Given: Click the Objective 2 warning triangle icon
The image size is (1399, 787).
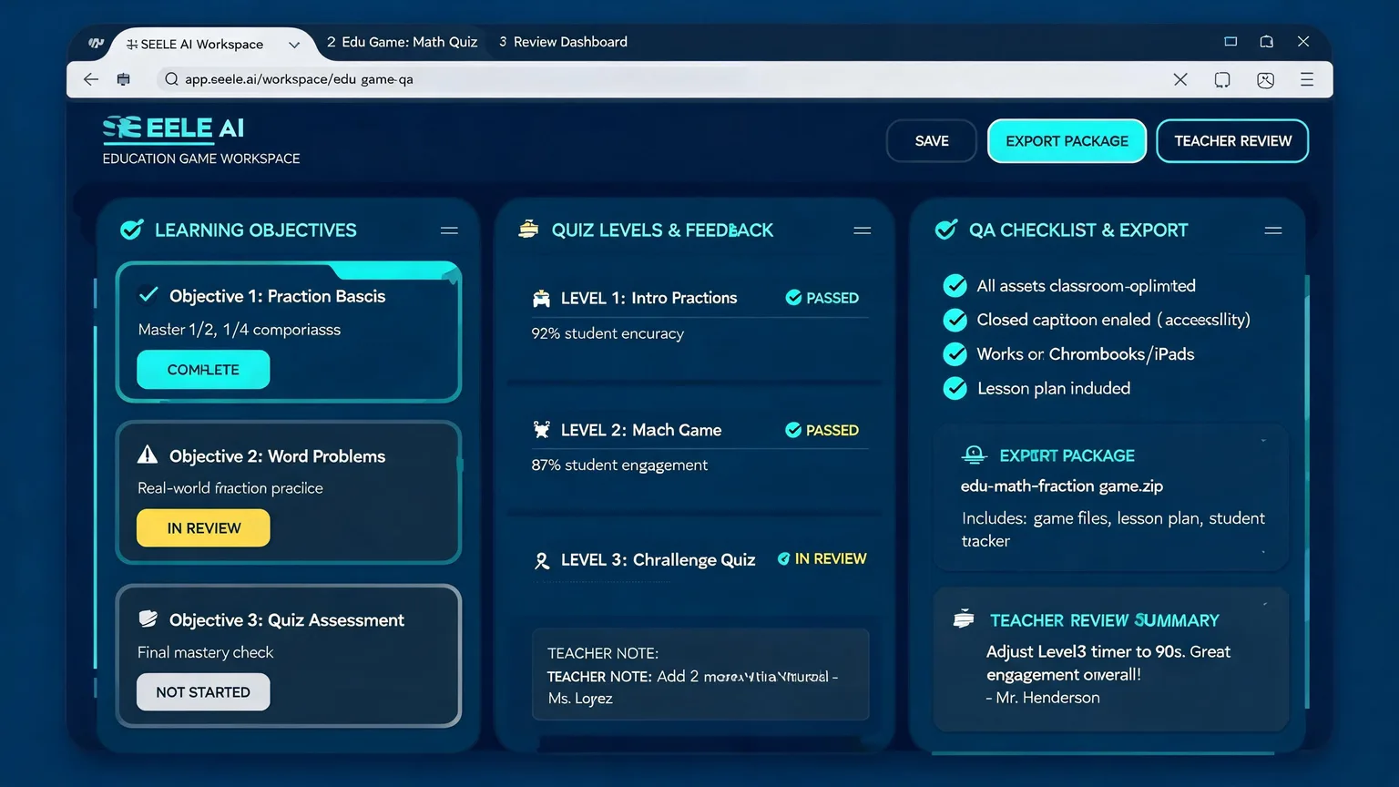Looking at the screenshot, I should [x=148, y=455].
